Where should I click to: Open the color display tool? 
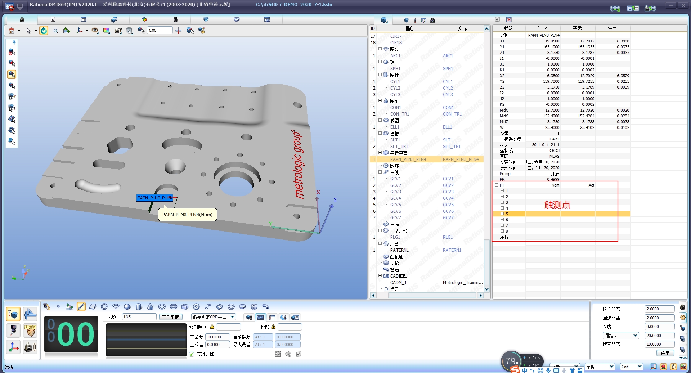pyautogui.click(x=106, y=31)
